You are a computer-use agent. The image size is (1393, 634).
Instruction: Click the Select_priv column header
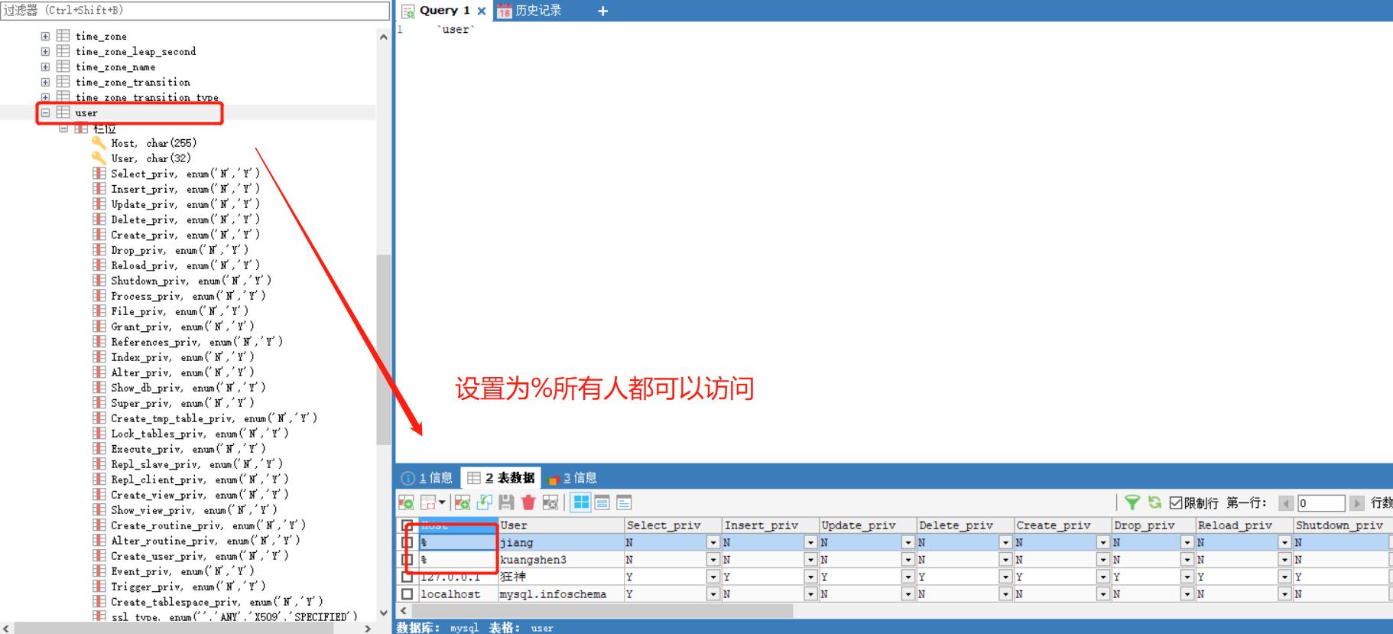673,525
